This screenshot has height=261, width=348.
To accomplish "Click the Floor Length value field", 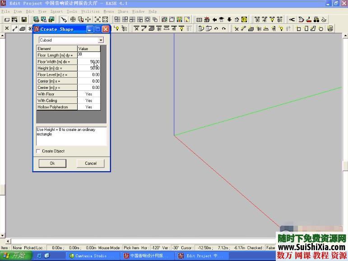I will coord(88,55).
